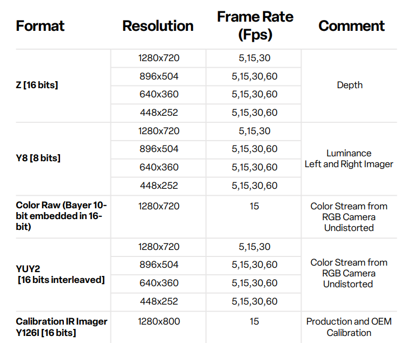Click 896x504 resolution in the Z format group

point(158,76)
